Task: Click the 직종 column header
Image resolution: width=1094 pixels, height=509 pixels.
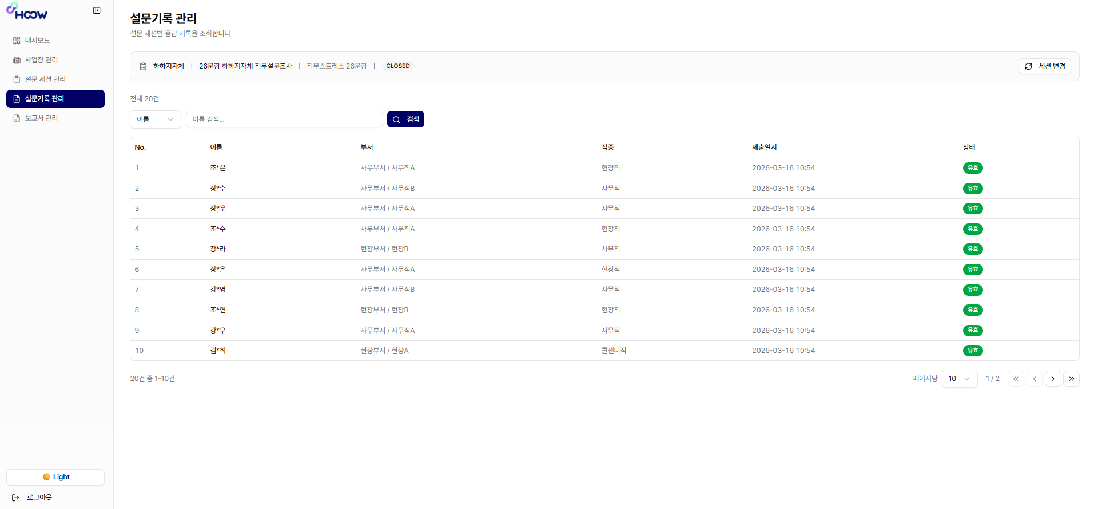Action: point(607,147)
